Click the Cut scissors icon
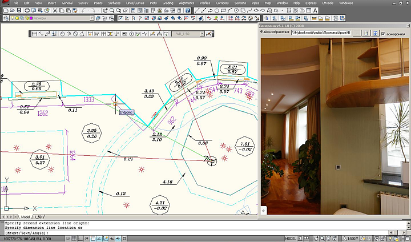The image size is (411, 242). (55, 10)
